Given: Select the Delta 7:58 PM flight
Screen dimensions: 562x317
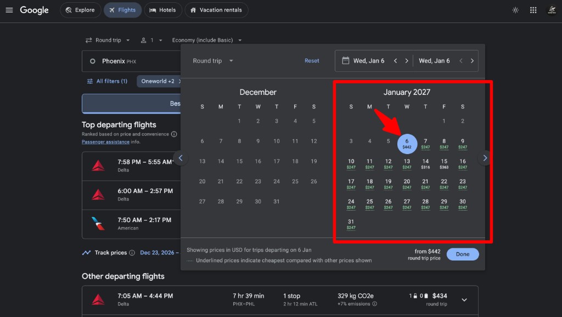Looking at the screenshot, I should 132,166.
